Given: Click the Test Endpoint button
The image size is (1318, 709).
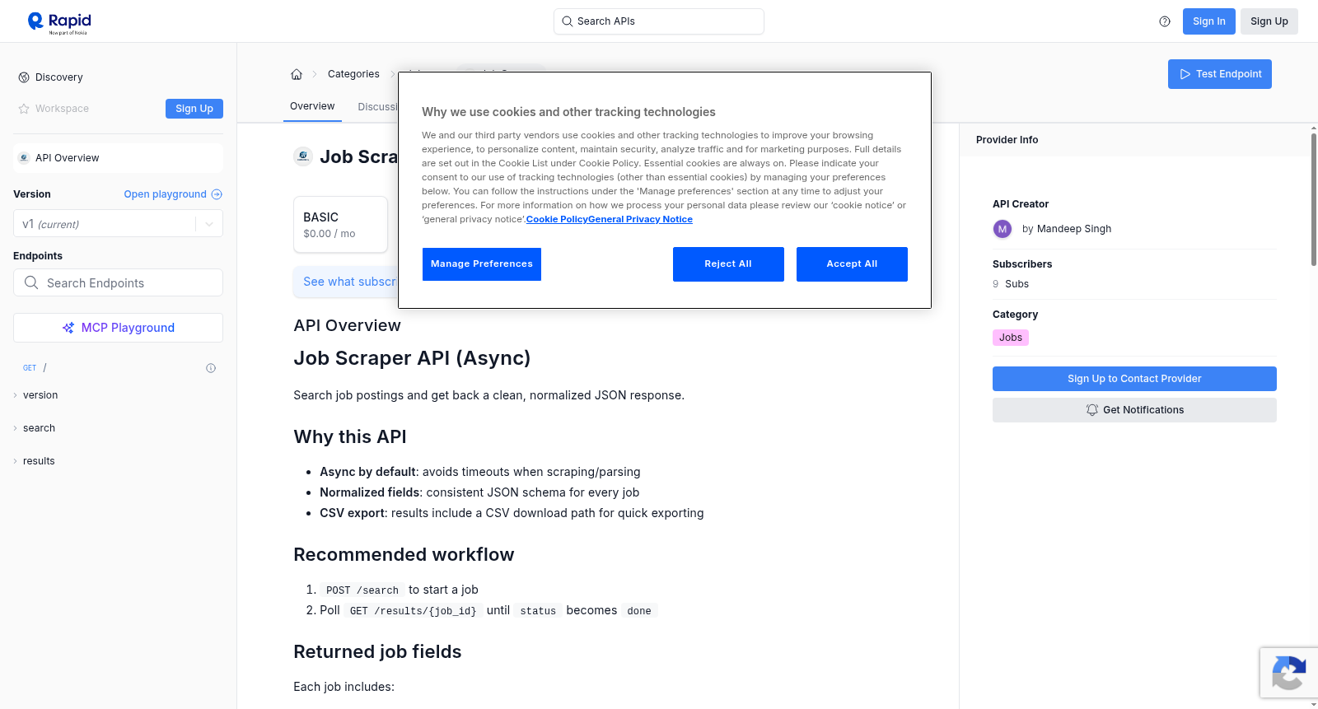Looking at the screenshot, I should coord(1220,74).
